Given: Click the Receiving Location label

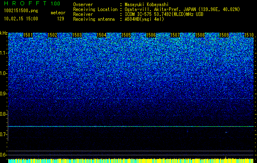Looking at the screenshot, I should coord(95,9).
